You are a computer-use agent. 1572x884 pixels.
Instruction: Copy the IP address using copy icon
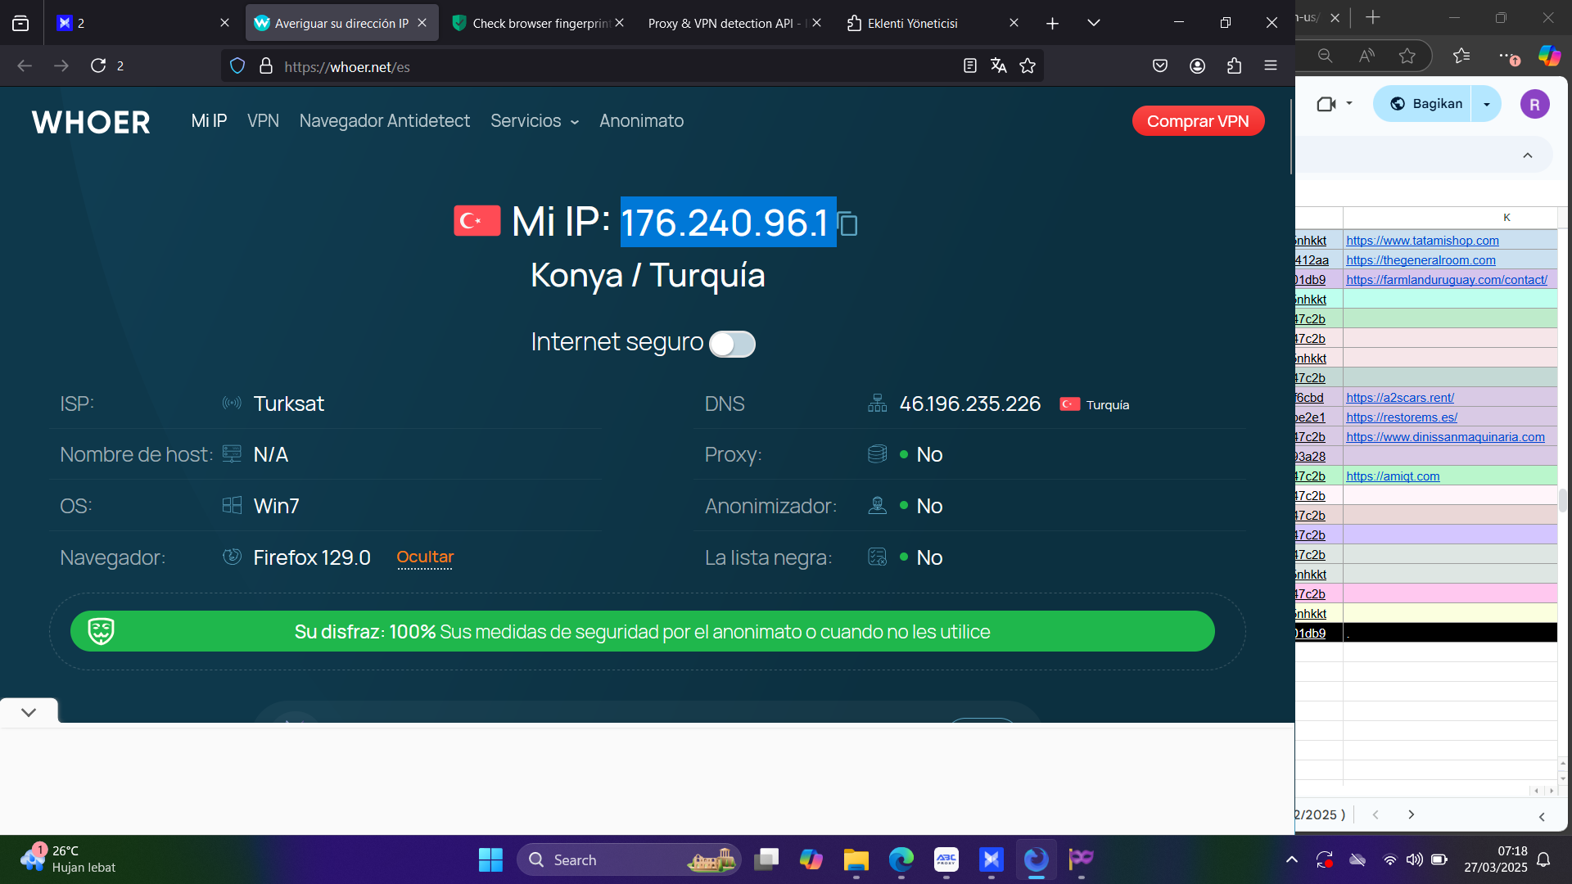click(848, 223)
